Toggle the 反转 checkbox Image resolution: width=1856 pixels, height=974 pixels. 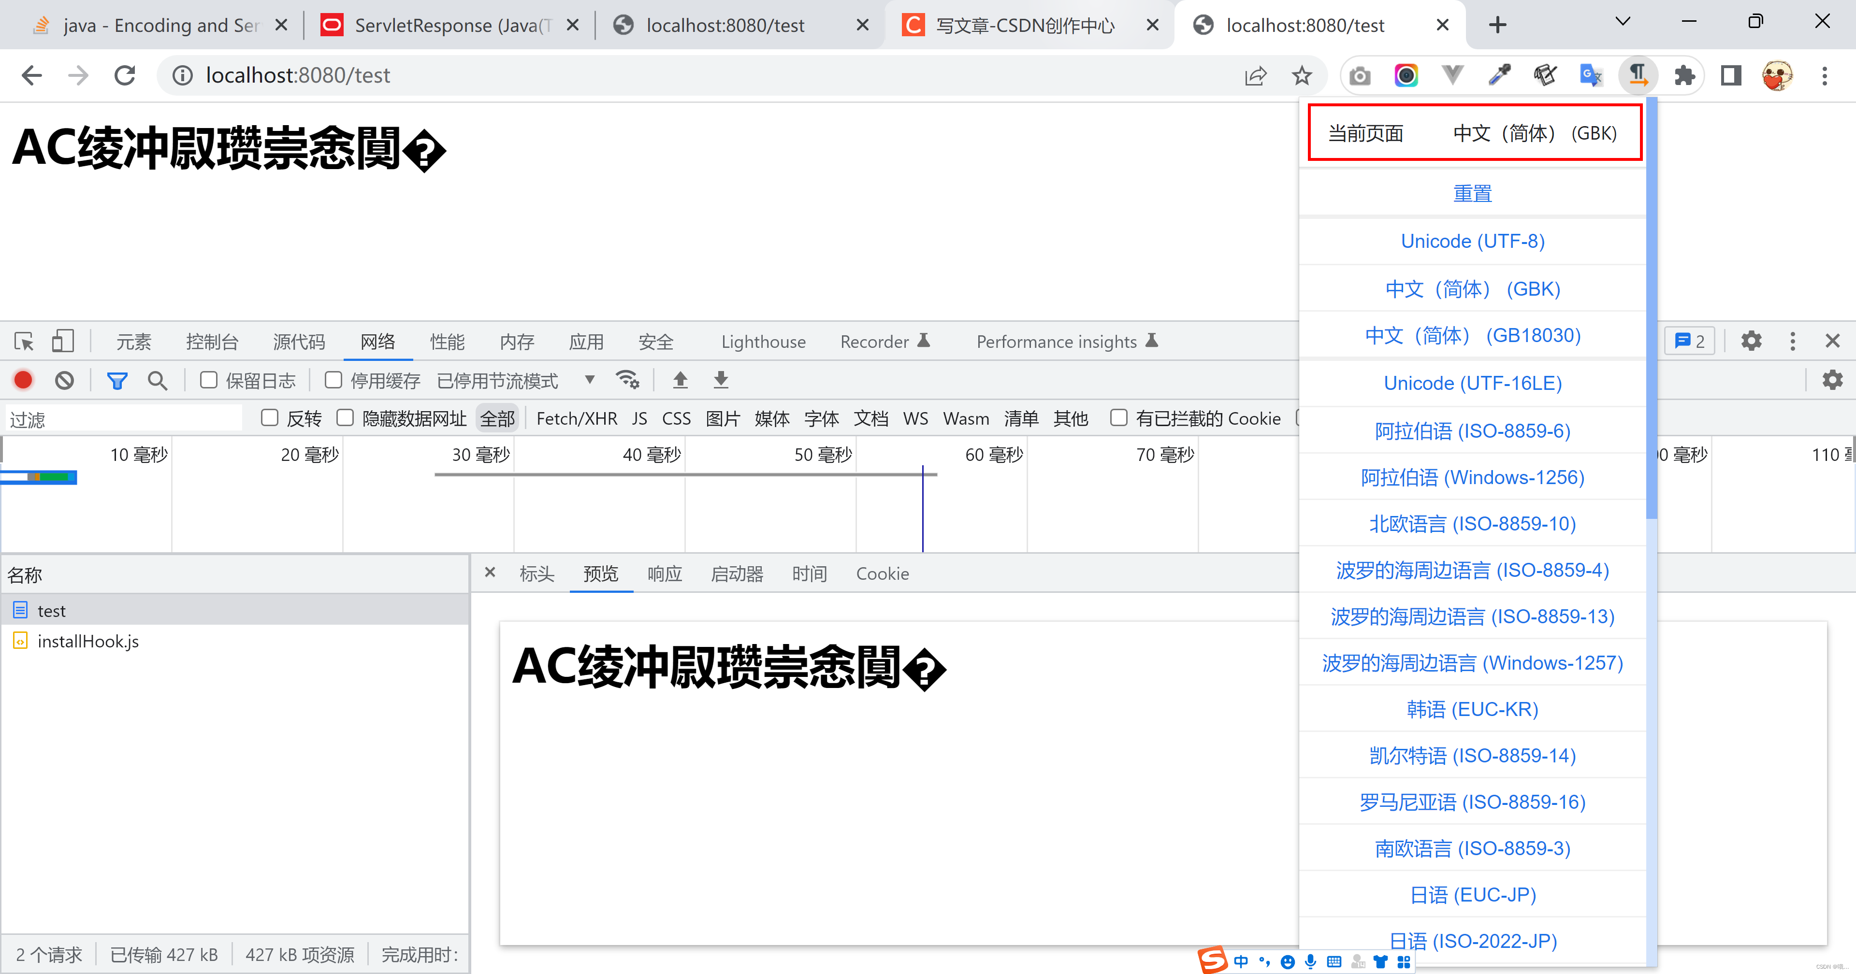tap(270, 418)
